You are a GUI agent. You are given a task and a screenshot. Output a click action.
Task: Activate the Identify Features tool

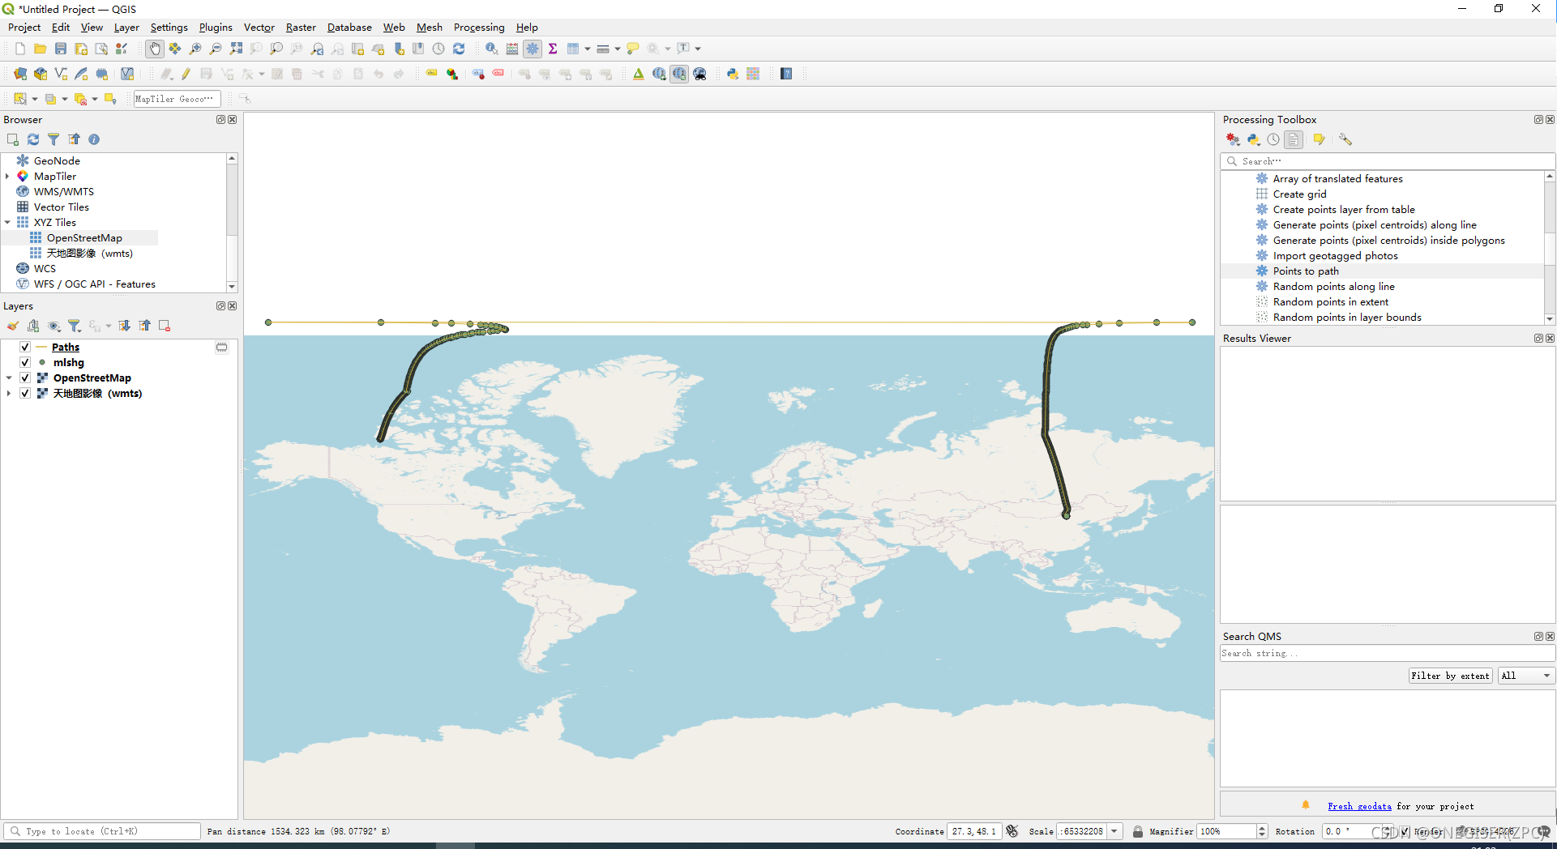pyautogui.click(x=491, y=49)
